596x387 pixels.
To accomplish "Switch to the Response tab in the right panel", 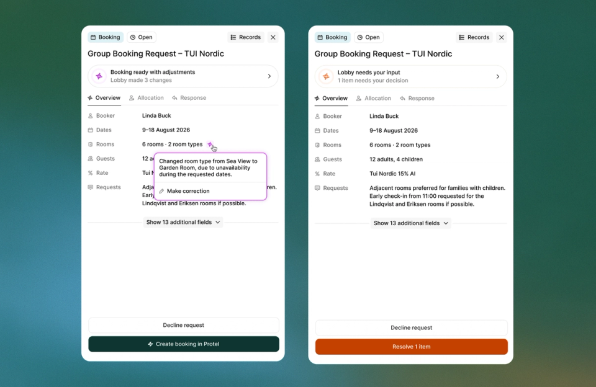I will pos(417,98).
